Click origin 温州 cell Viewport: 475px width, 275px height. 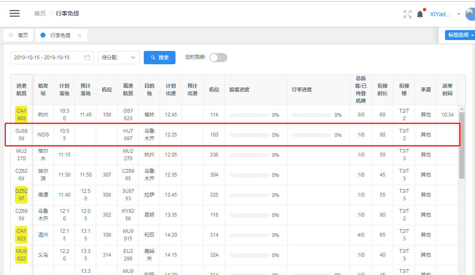pyautogui.click(x=43, y=235)
